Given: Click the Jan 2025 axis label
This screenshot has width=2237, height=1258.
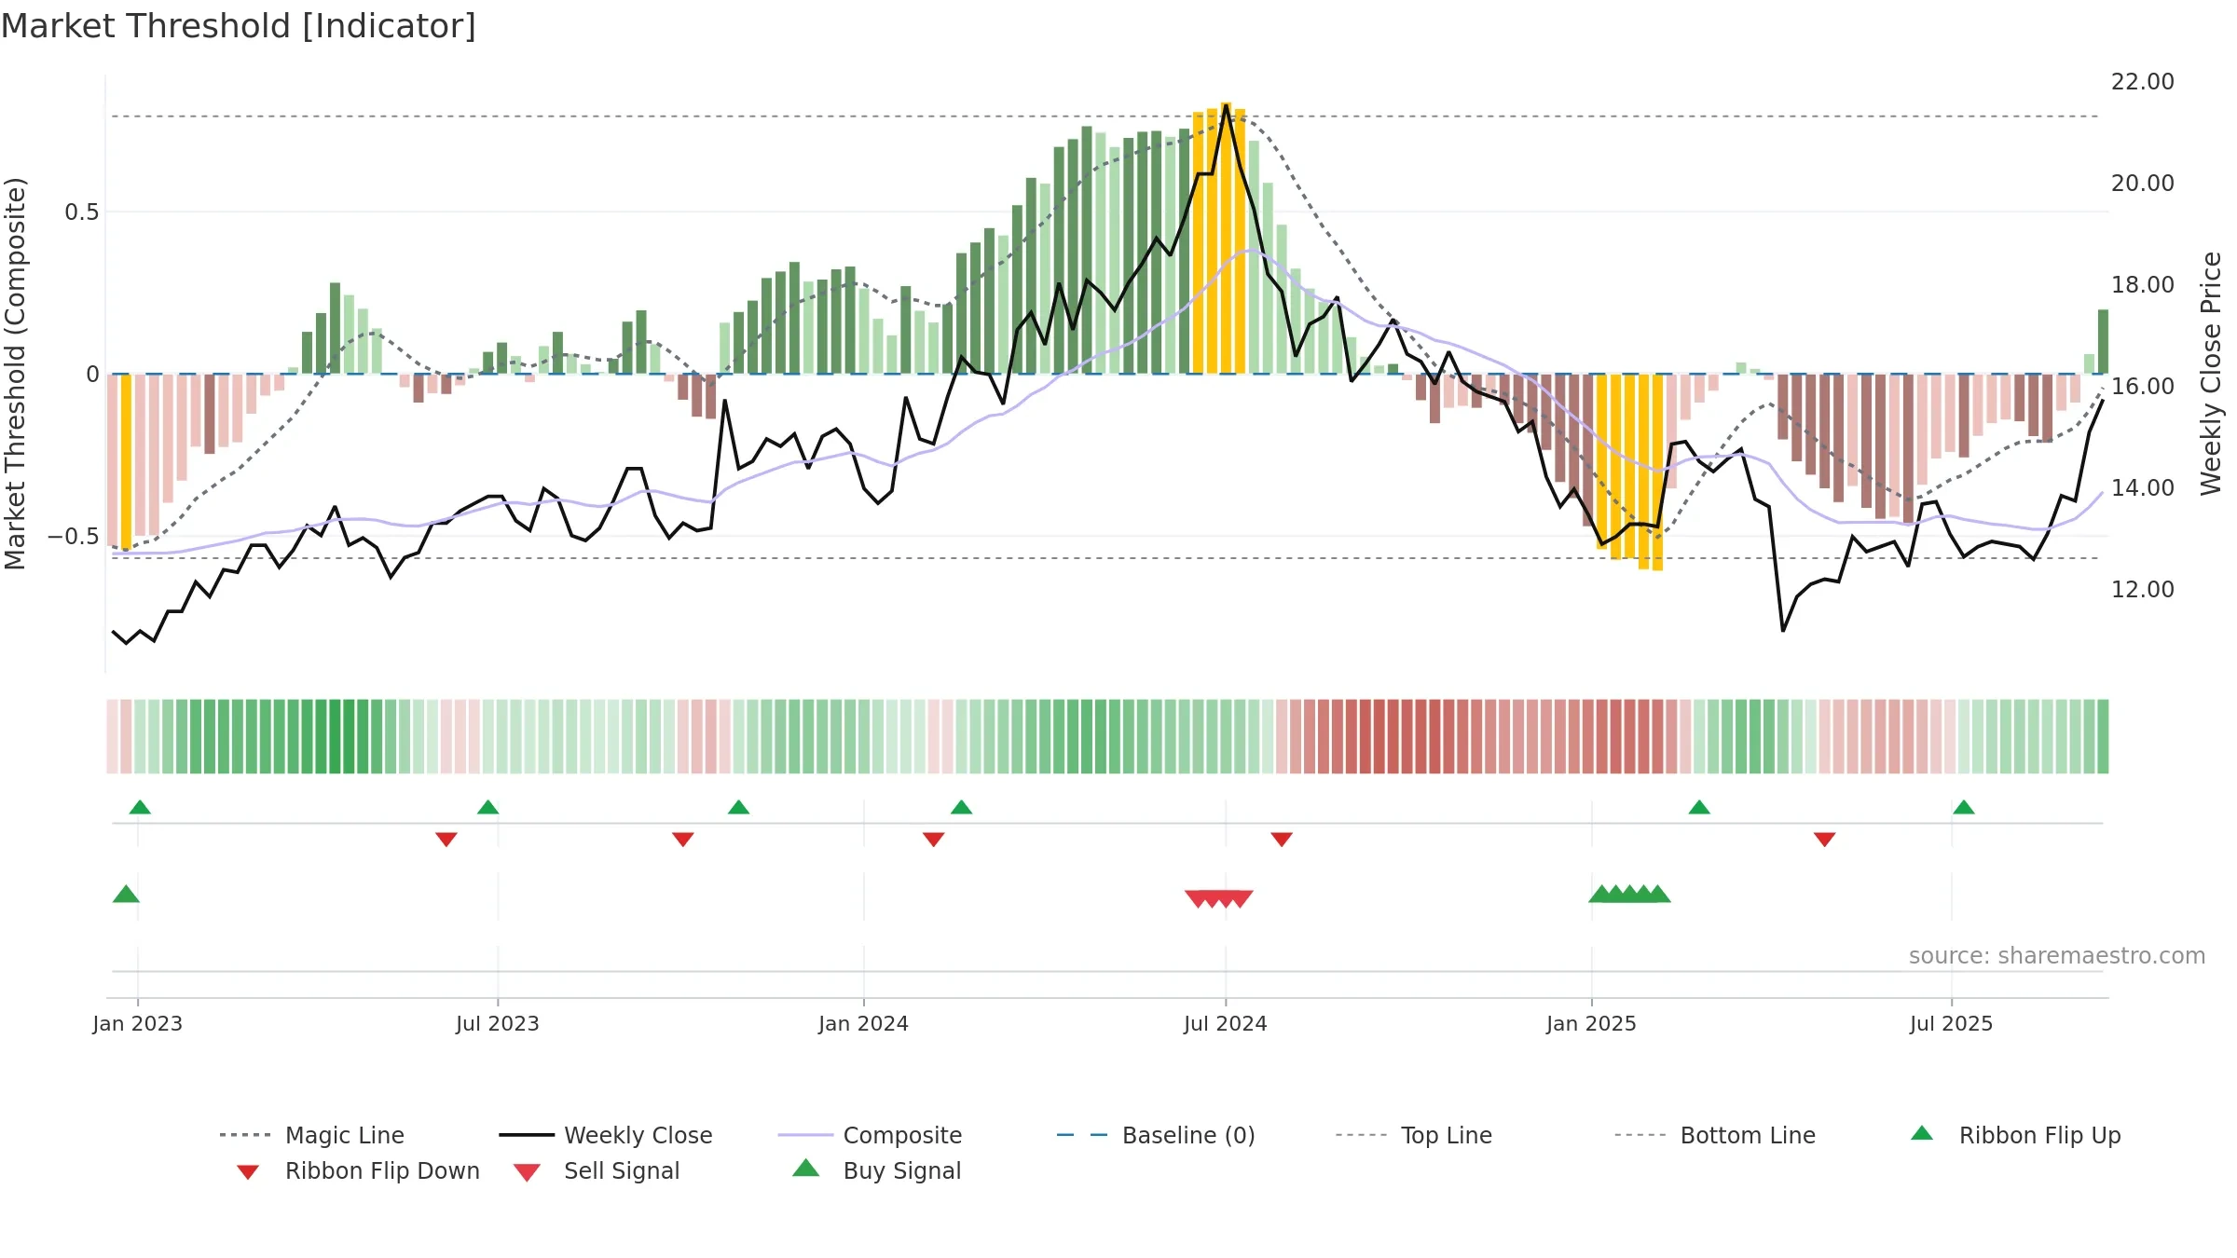Looking at the screenshot, I should pos(1592,1023).
